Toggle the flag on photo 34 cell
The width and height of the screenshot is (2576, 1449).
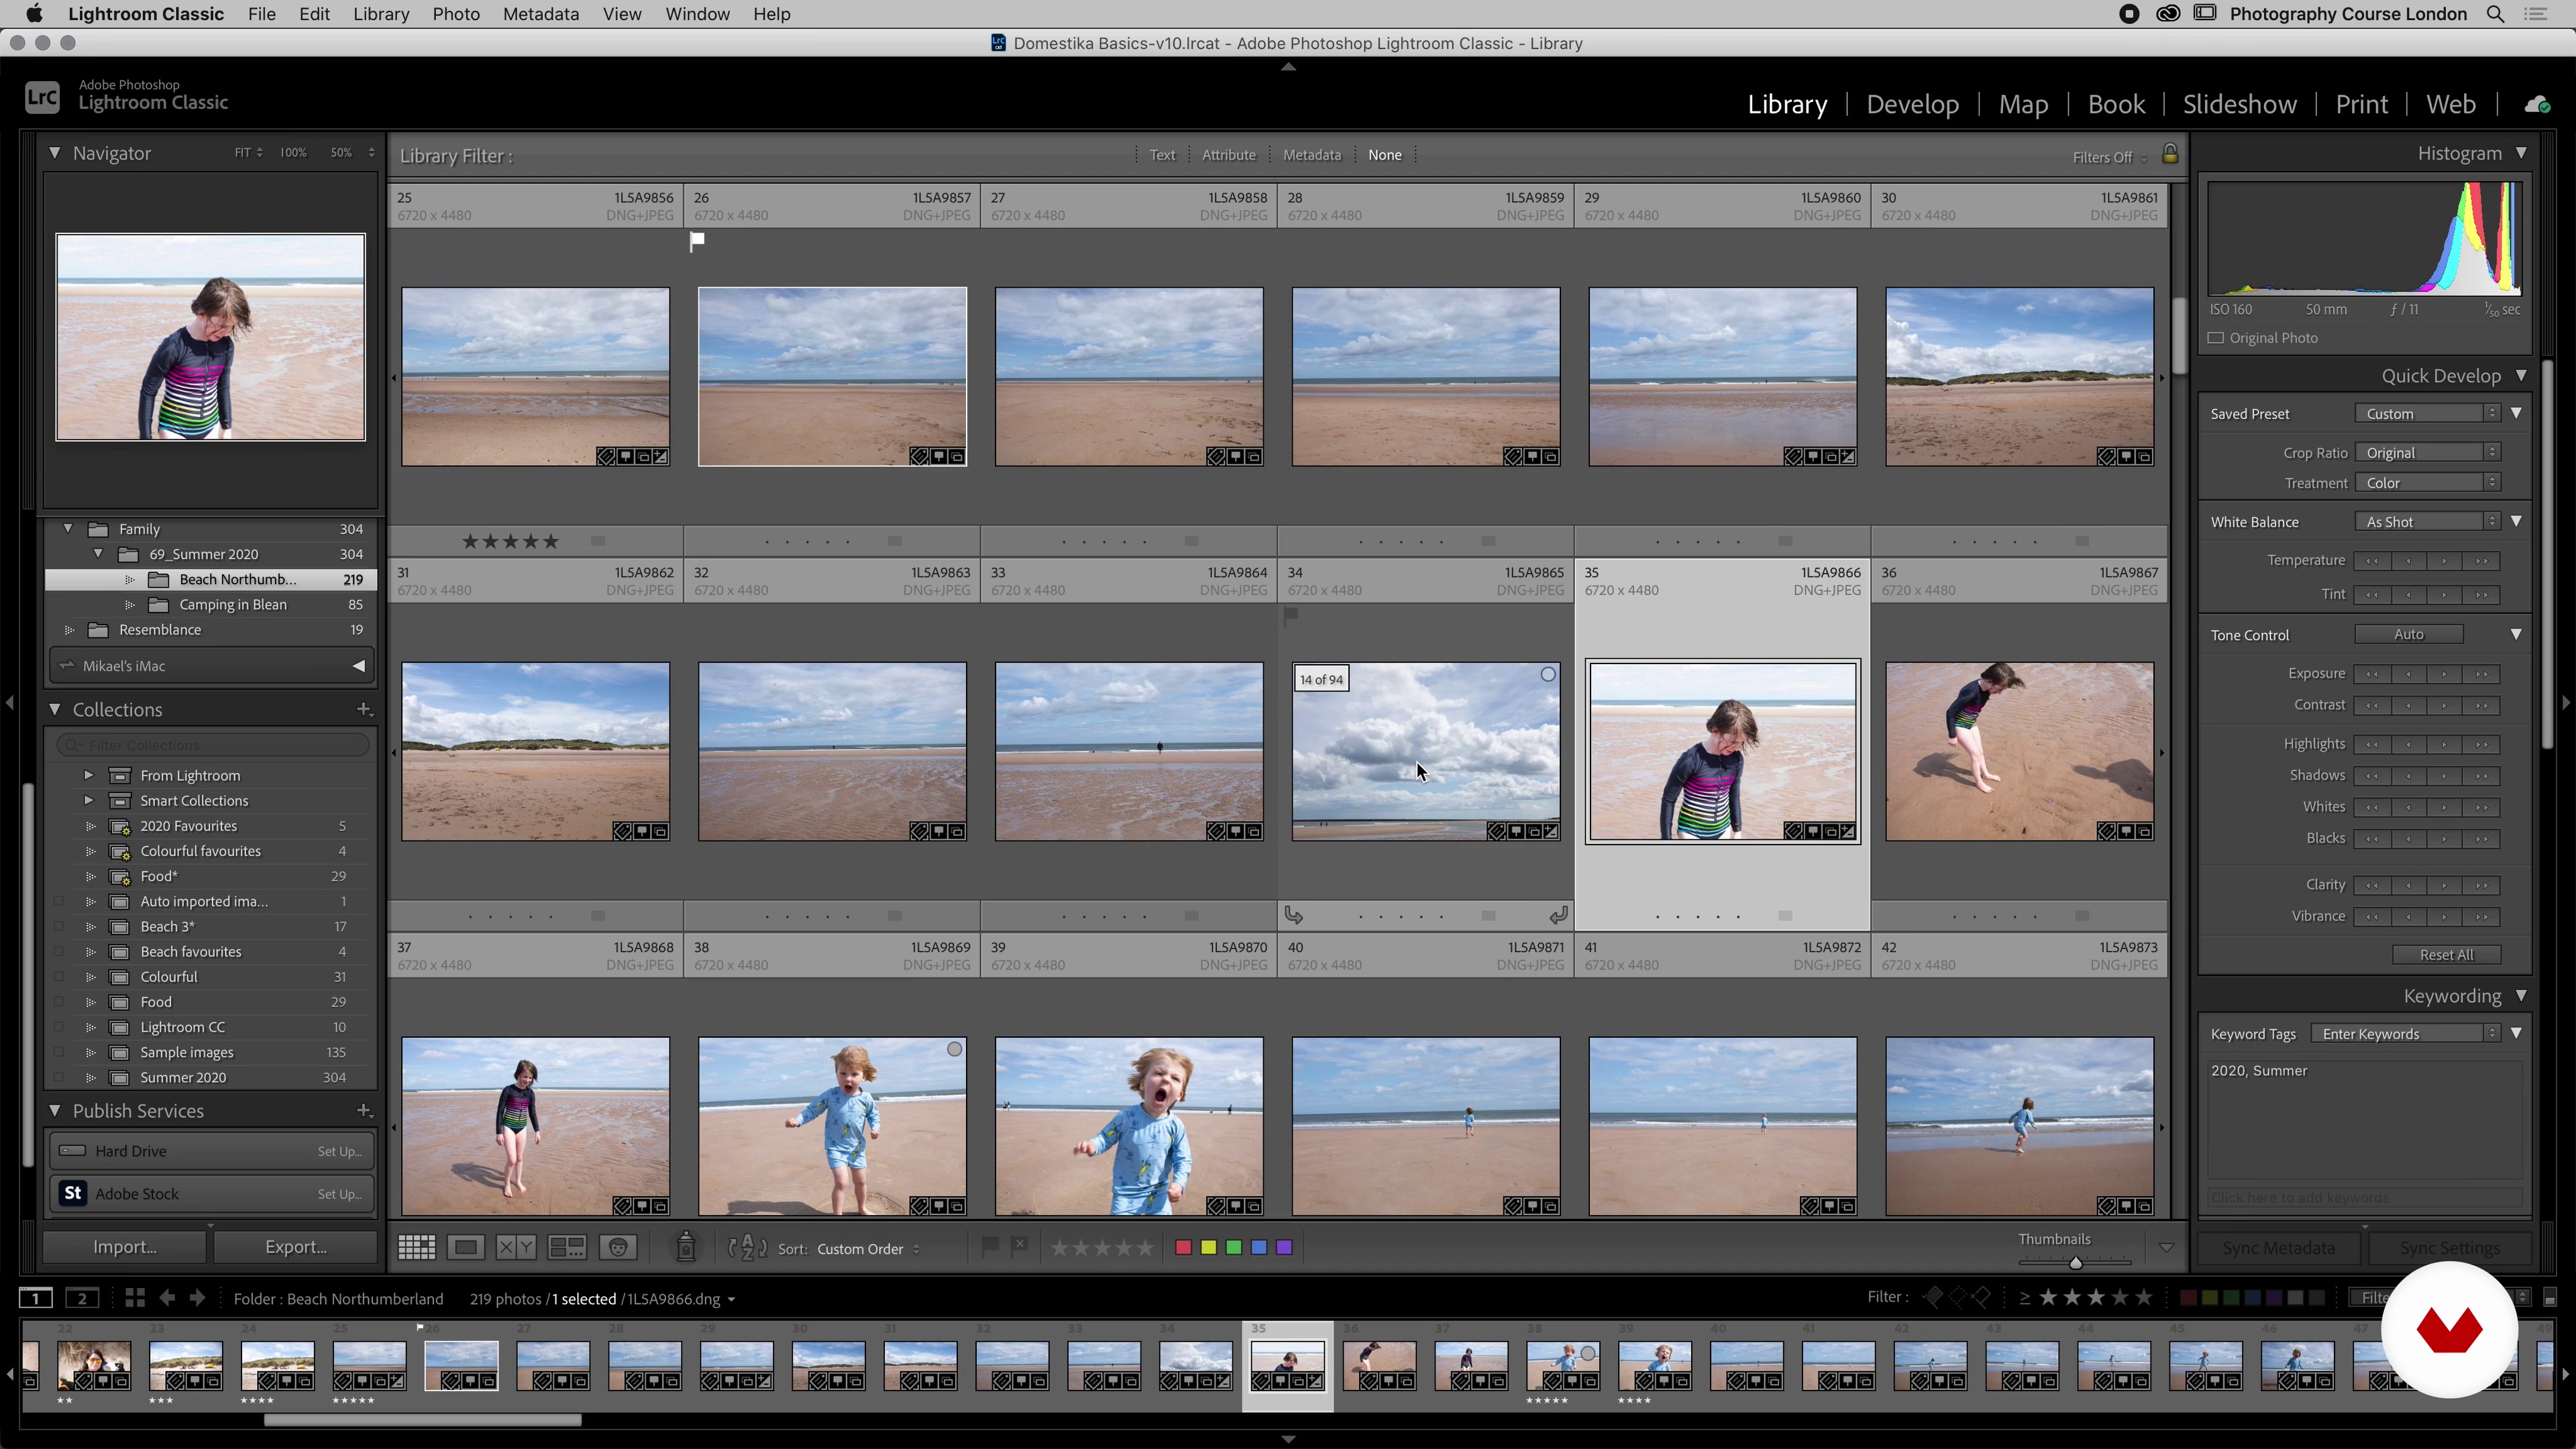click(1291, 616)
